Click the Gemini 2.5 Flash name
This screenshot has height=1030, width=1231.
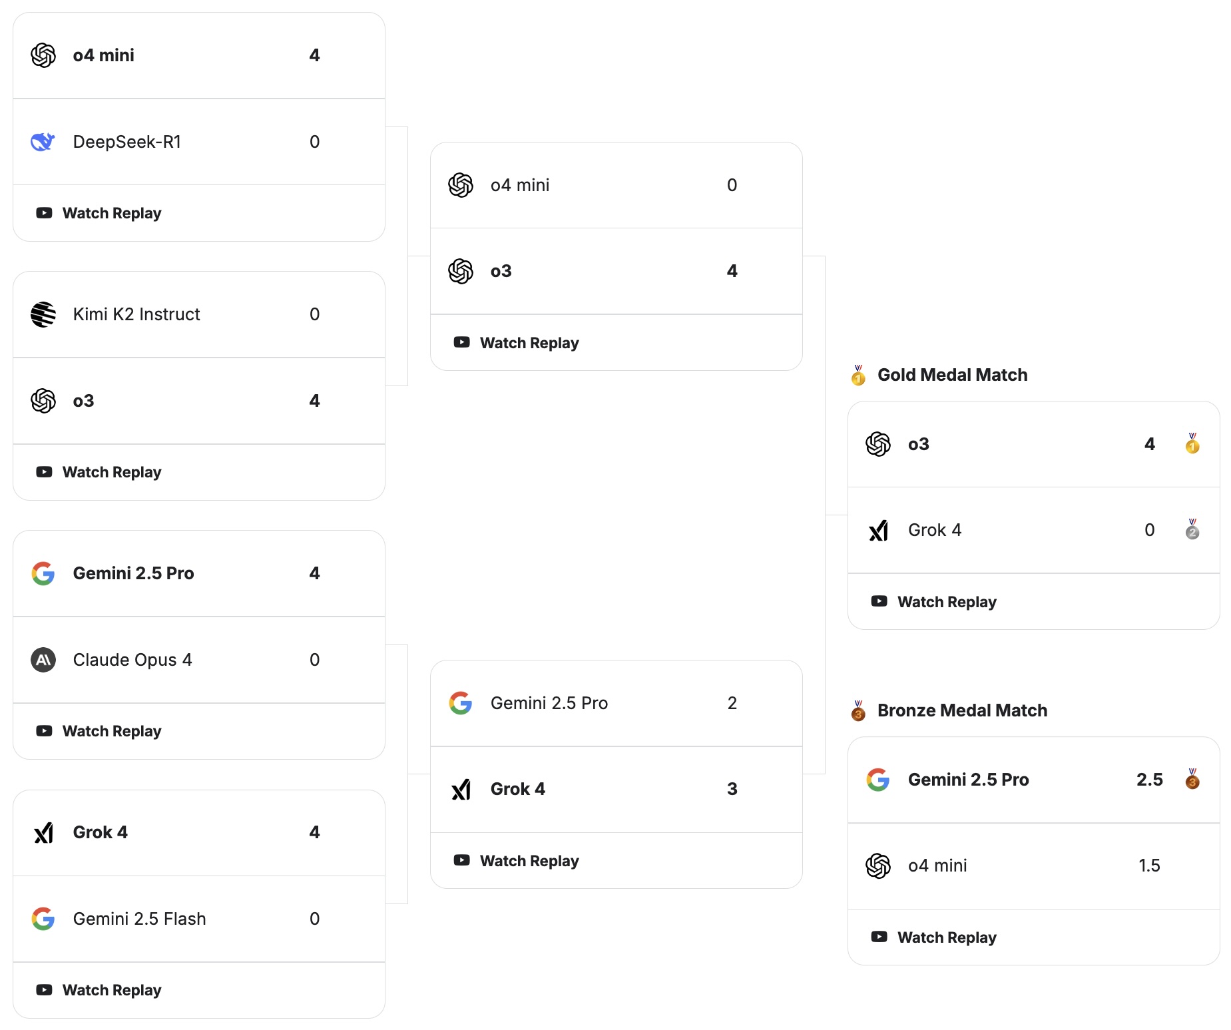coord(140,919)
